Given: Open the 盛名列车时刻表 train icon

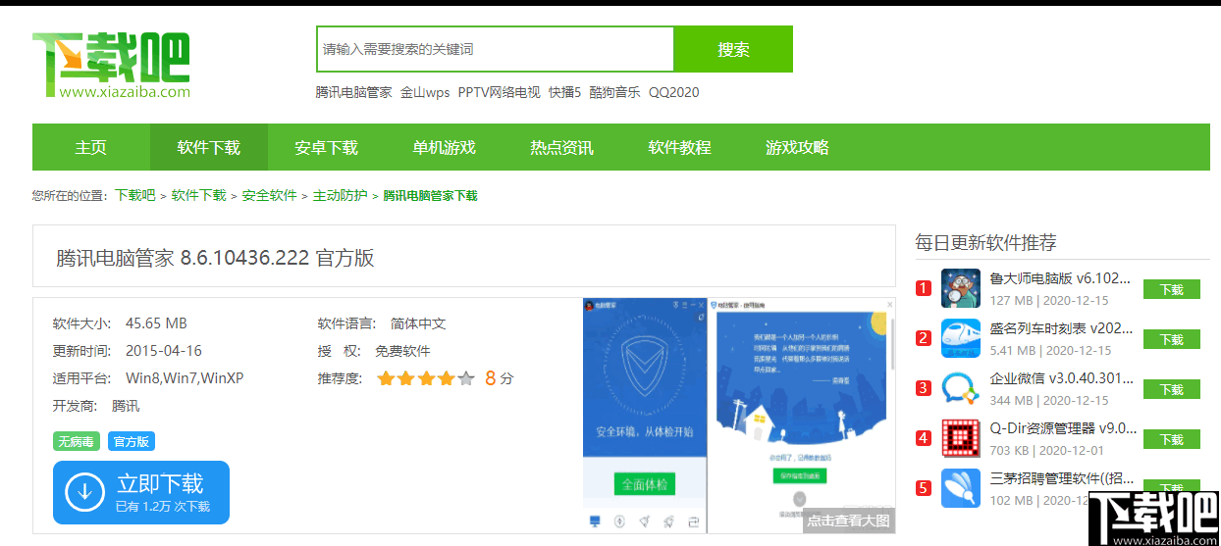Looking at the screenshot, I should tap(961, 338).
